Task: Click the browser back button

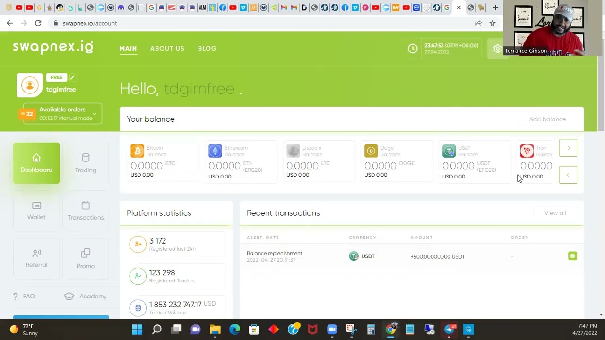Action: click(9, 23)
